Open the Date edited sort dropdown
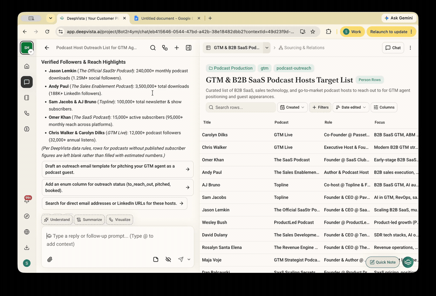Image resolution: width=436 pixels, height=296 pixels. [x=351, y=107]
